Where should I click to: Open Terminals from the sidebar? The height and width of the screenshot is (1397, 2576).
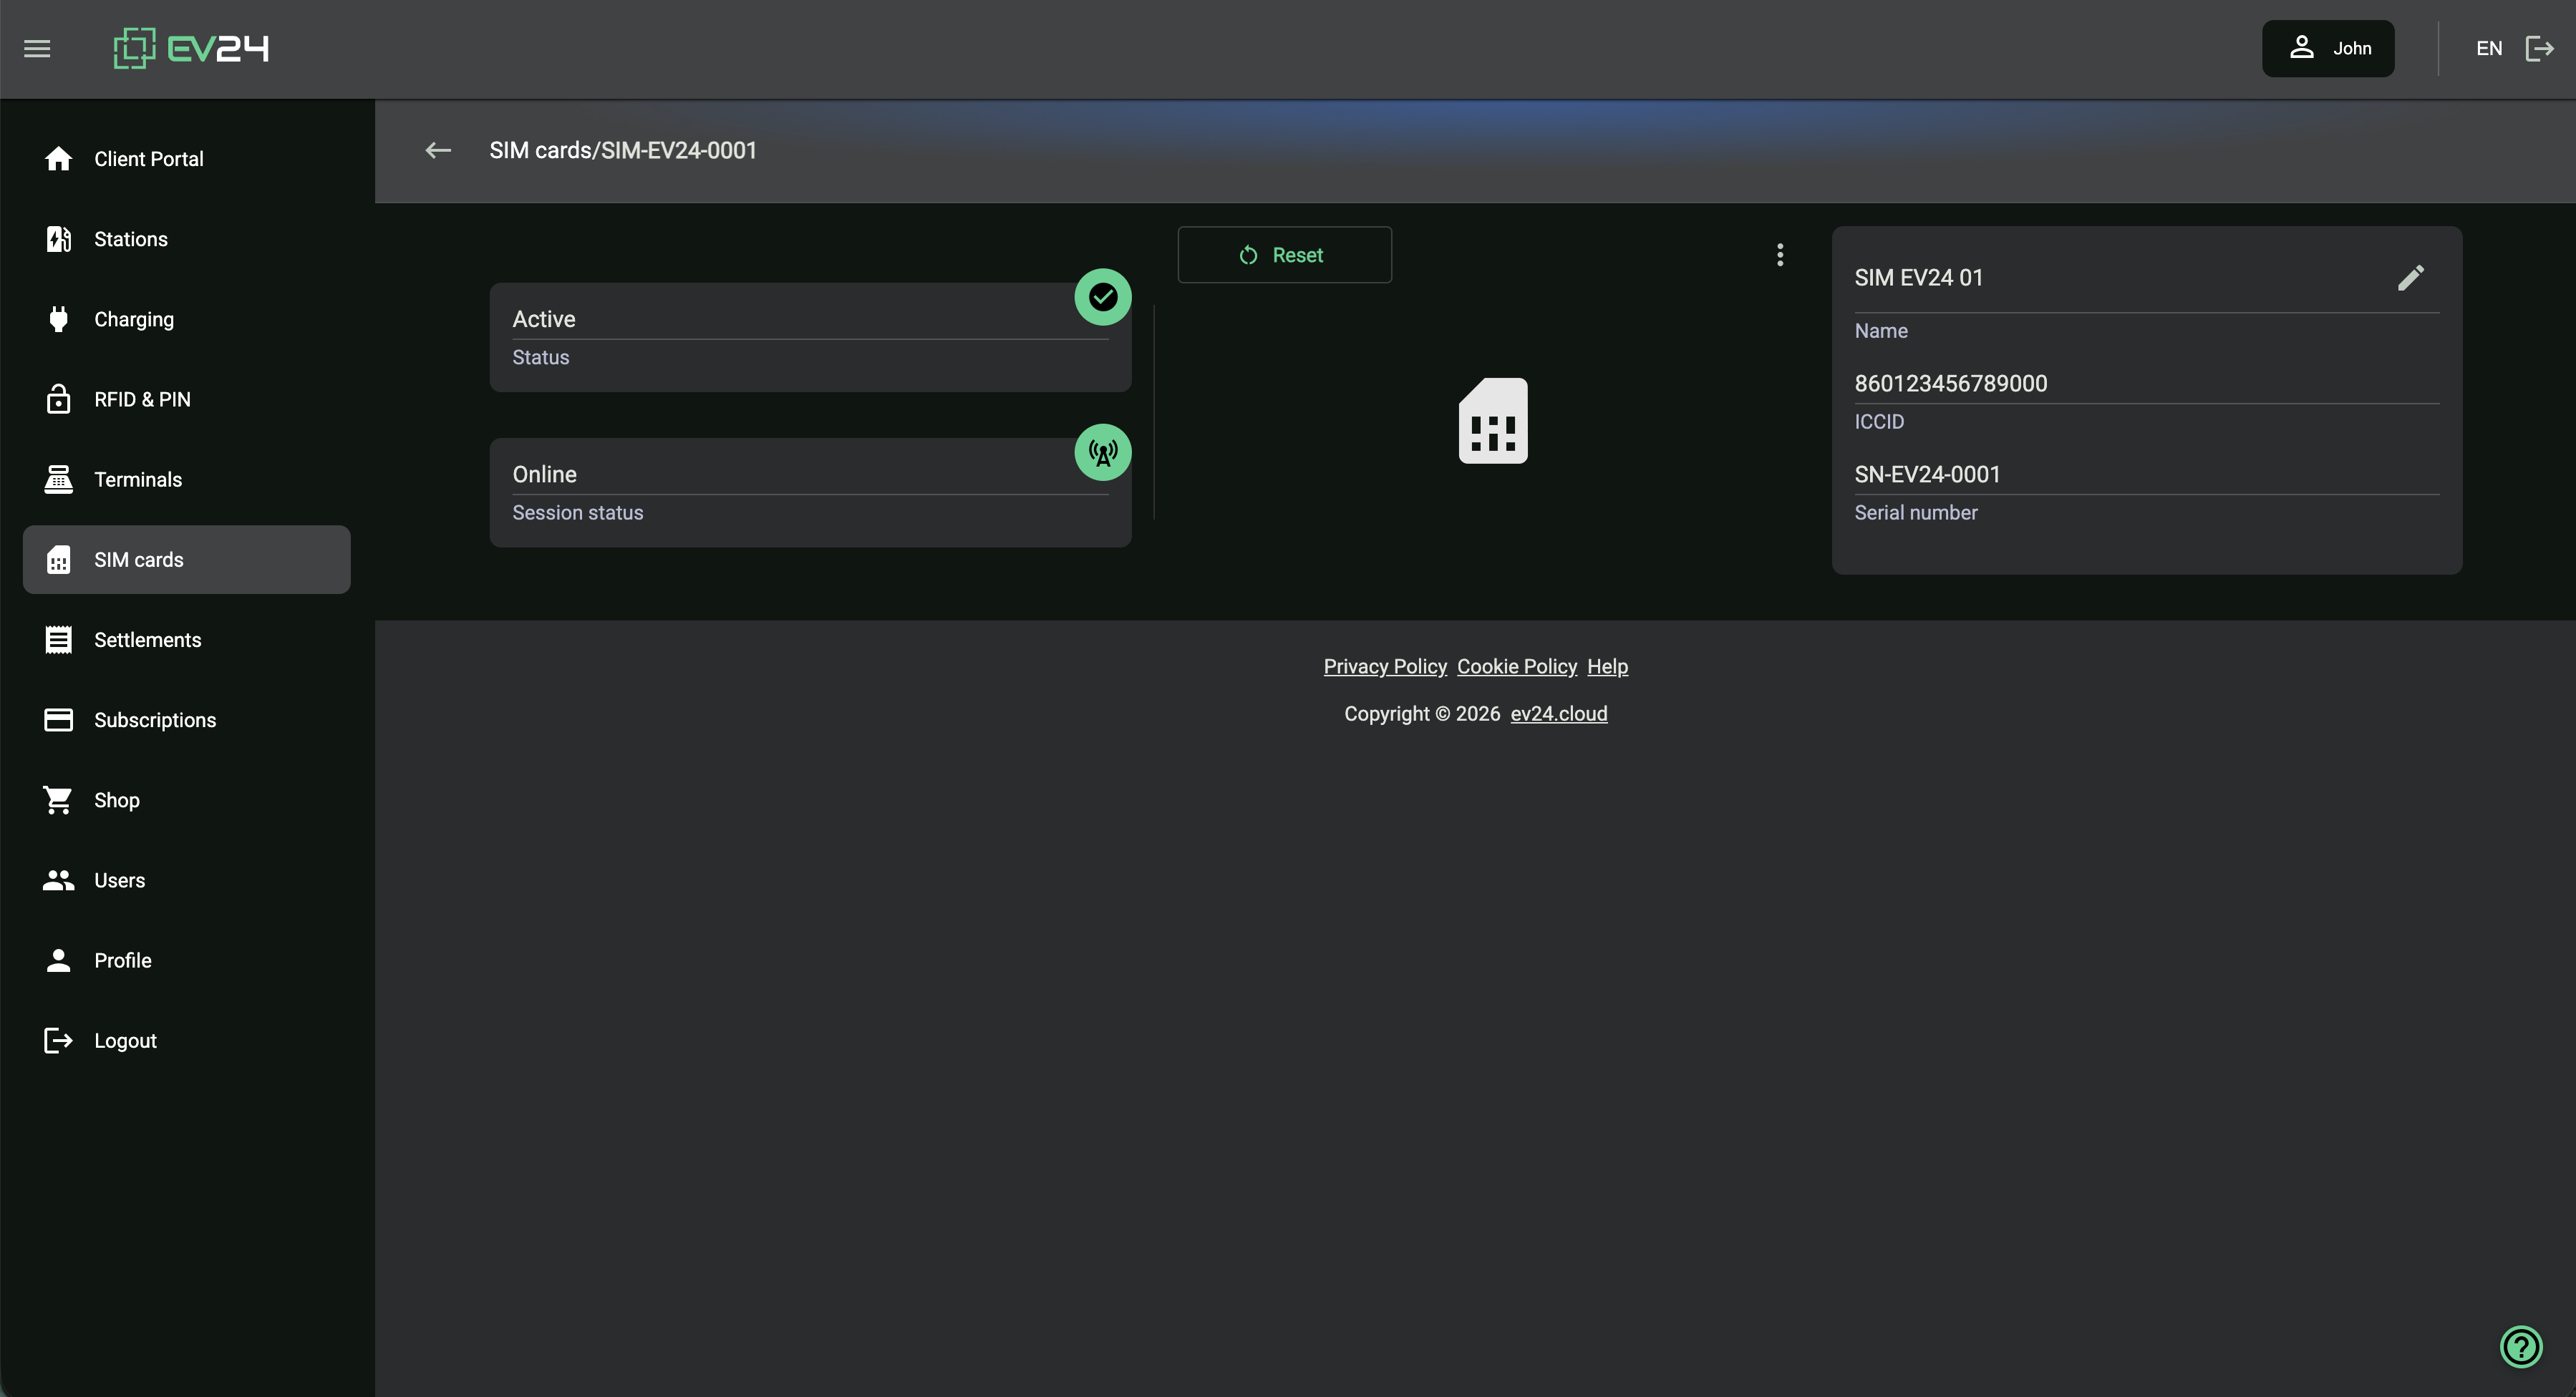tap(138, 480)
